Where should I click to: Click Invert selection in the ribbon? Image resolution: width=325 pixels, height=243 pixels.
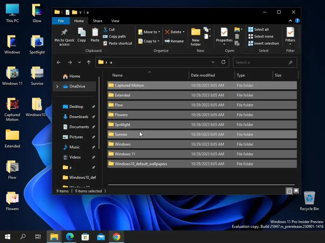point(264,43)
